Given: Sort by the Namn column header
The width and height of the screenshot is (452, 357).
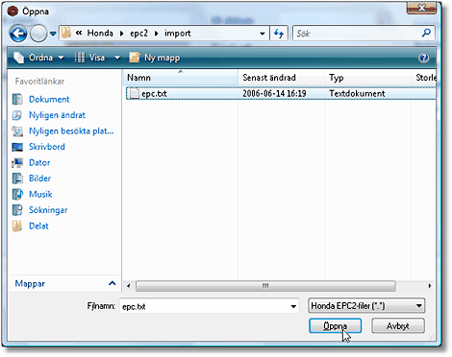Looking at the screenshot, I should pyautogui.click(x=181, y=78).
